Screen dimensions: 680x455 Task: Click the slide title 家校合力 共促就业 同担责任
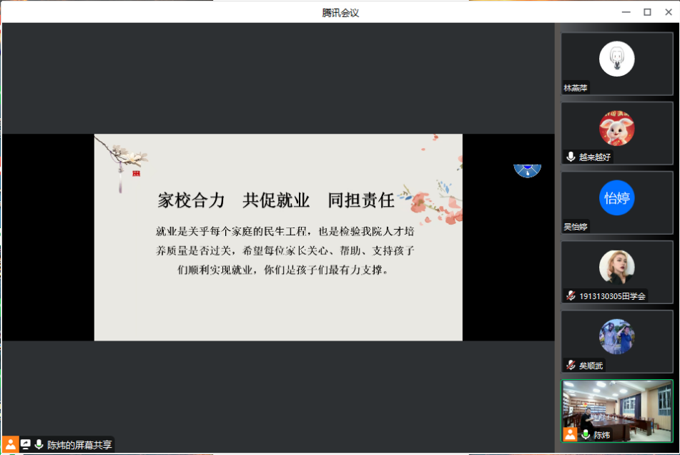click(276, 200)
